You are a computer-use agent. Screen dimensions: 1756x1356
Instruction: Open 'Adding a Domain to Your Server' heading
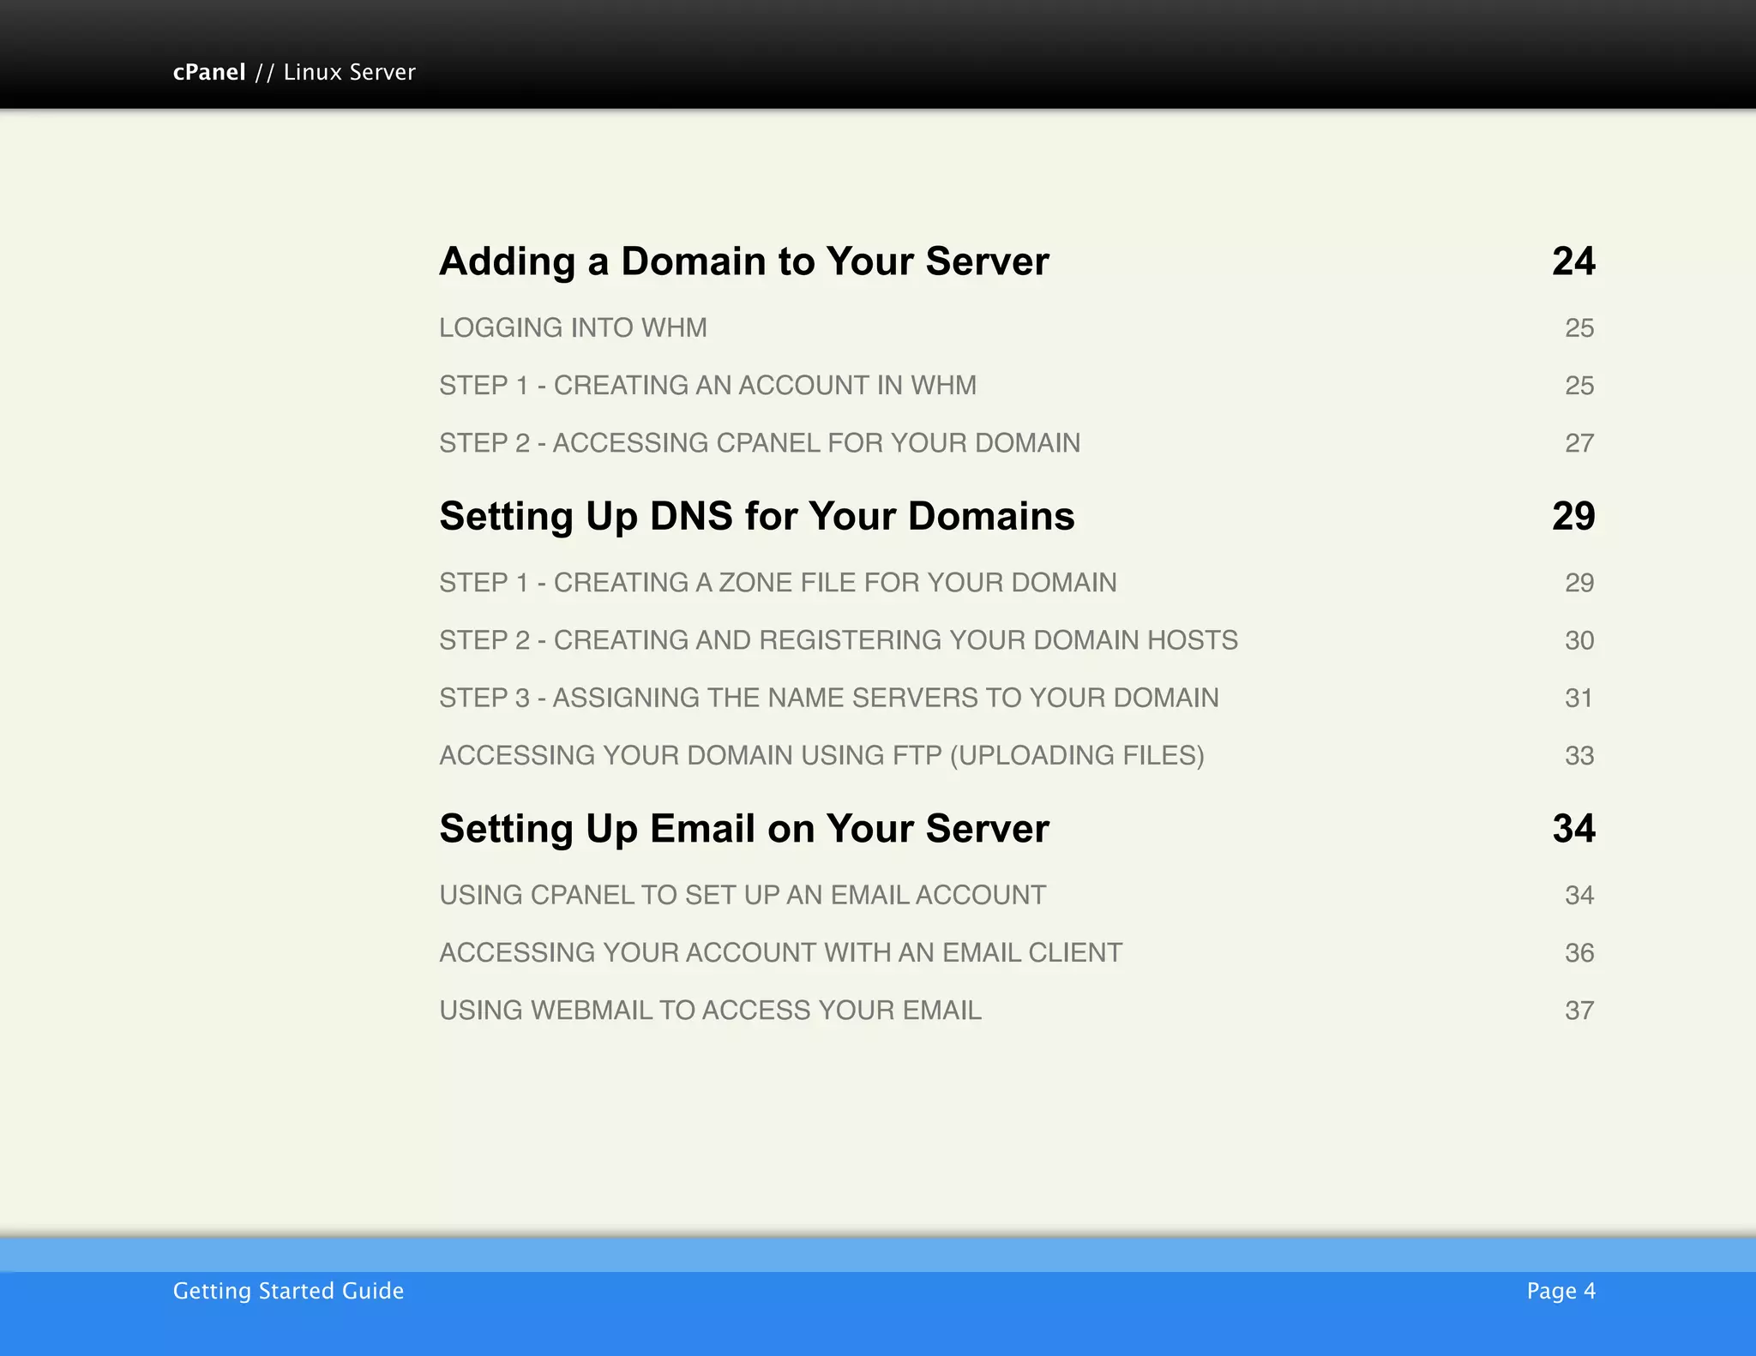(x=743, y=261)
